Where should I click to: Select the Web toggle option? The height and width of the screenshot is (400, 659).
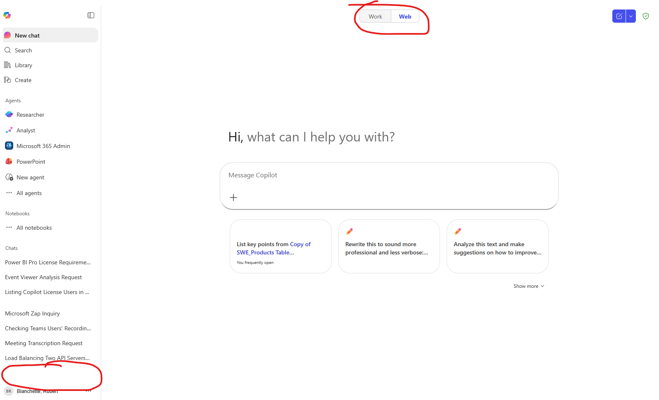coord(405,16)
